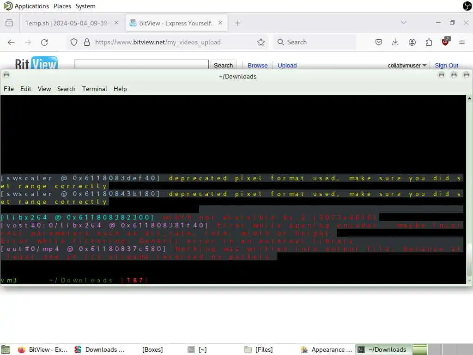
Task: Open the Firefox downloads panel
Action: 395,42
